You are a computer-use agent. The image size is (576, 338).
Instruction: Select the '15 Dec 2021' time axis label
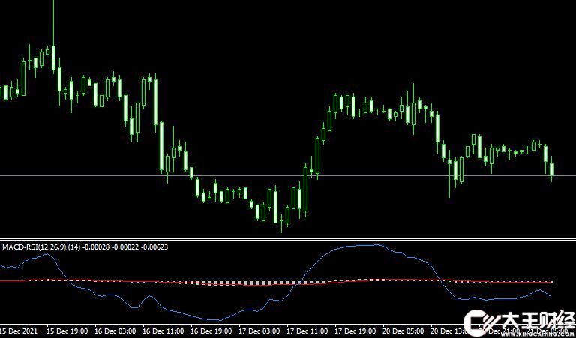[18, 331]
